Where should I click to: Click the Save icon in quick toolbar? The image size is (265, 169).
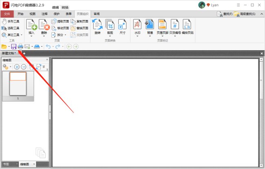pyautogui.click(x=13, y=47)
